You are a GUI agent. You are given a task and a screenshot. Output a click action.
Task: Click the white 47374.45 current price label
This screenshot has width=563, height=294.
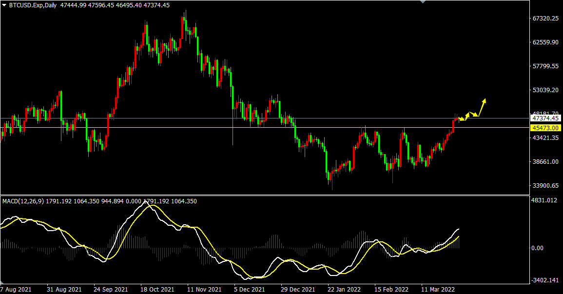[x=545, y=118]
